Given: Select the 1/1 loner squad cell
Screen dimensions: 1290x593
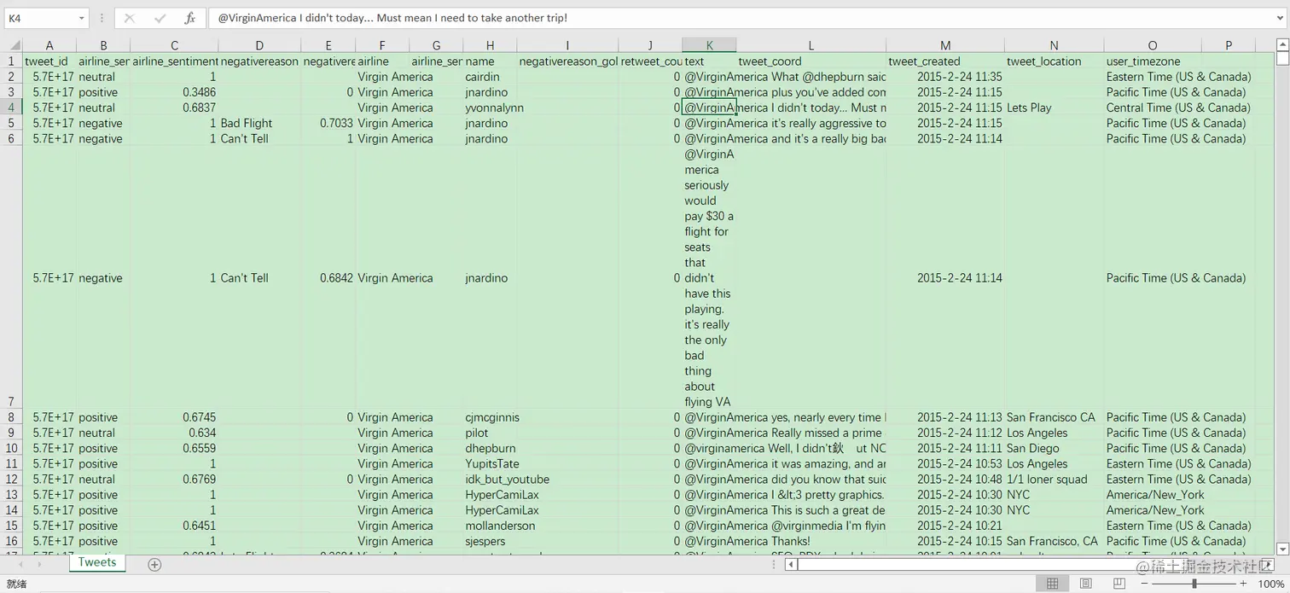Looking at the screenshot, I should (1054, 480).
